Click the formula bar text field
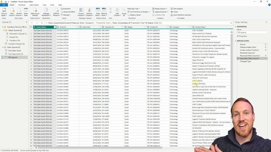The height and width of the screenshot is (152, 271). point(137,23)
